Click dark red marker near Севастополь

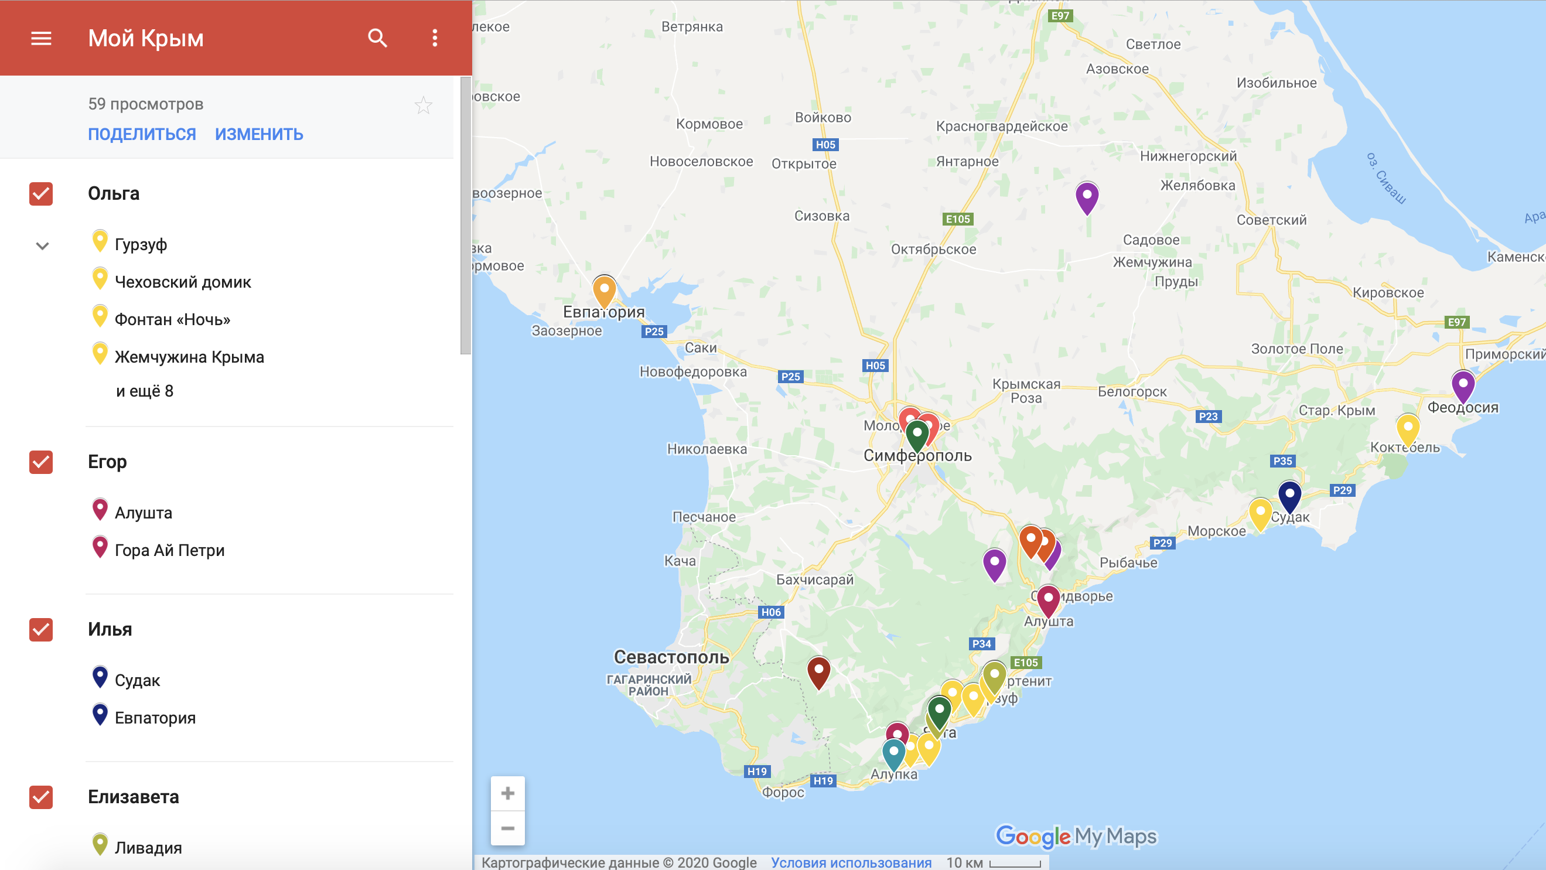[x=818, y=671]
